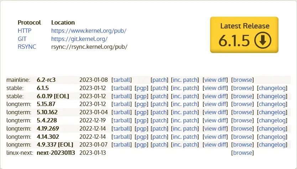Viewport: 297px width, 169px height.
Task: Open pgp signature for 4.9.337 [EOL]
Action: tap(141, 144)
